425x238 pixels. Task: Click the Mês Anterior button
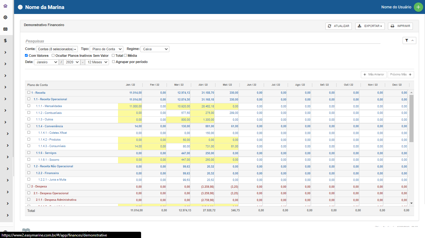374,74
